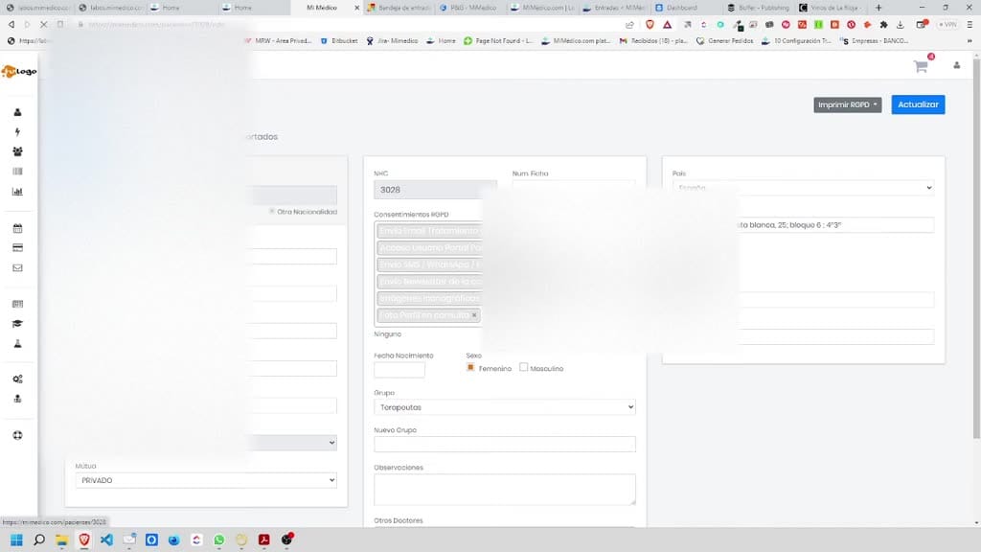Click the Brave shields lion icon
The width and height of the screenshot is (981, 552).
click(x=650, y=24)
